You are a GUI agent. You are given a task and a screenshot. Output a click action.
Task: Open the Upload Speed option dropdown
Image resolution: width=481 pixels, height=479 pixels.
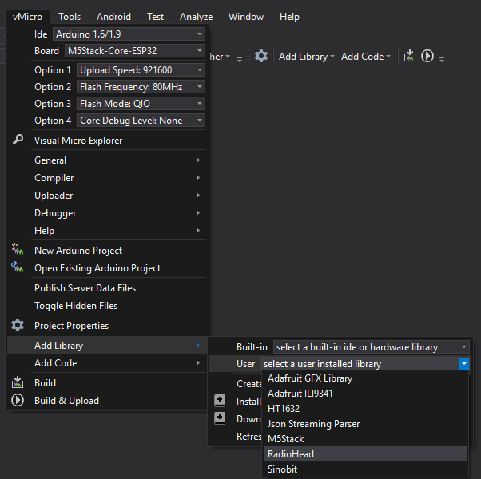coord(141,70)
